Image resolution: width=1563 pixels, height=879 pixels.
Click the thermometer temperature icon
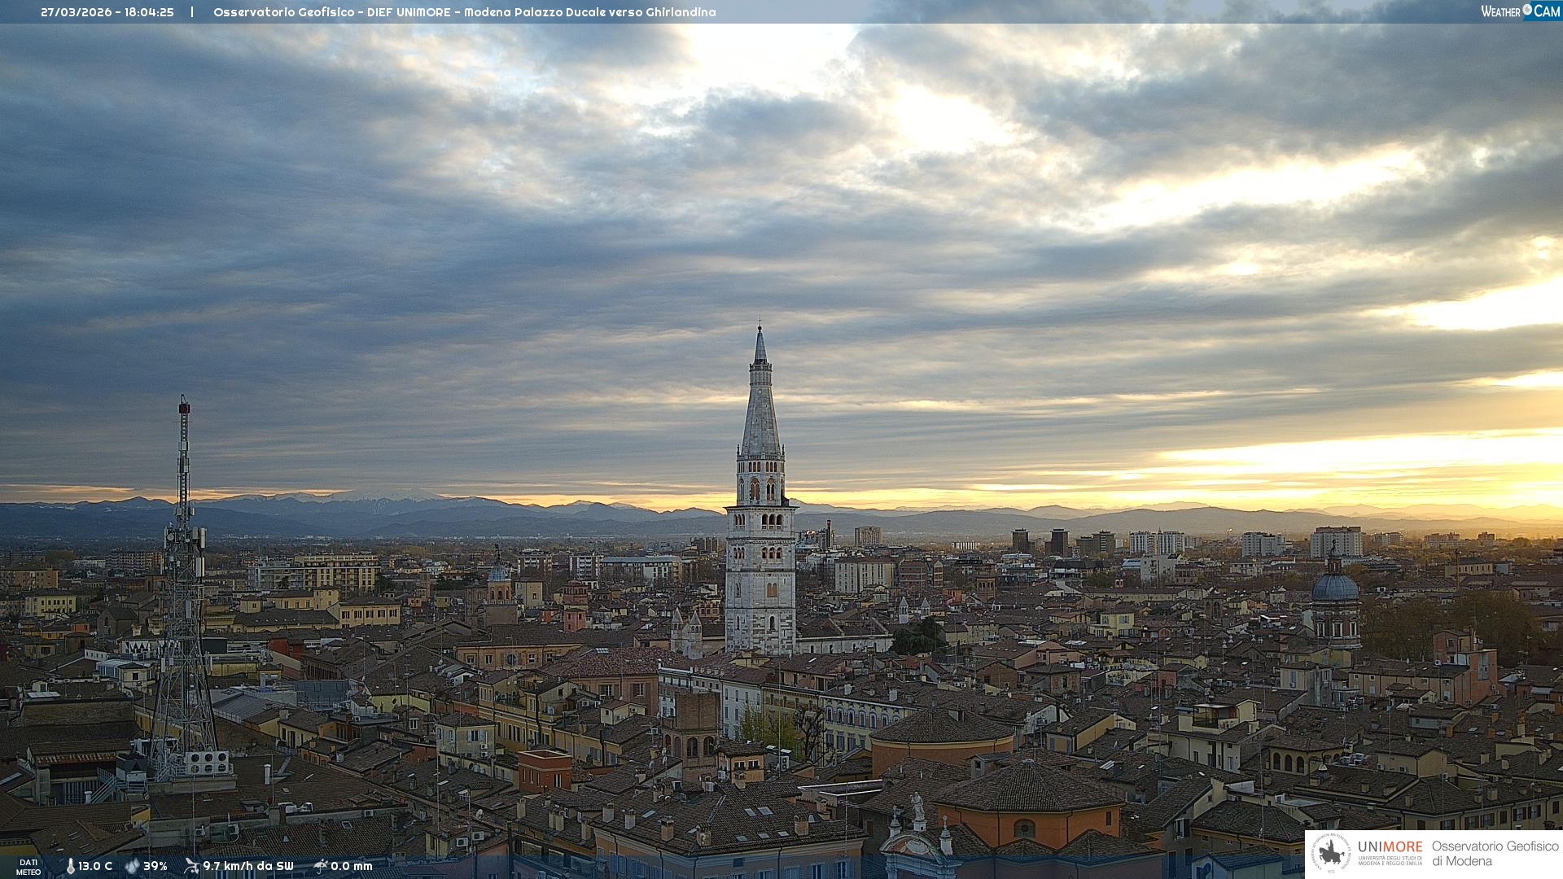70,866
